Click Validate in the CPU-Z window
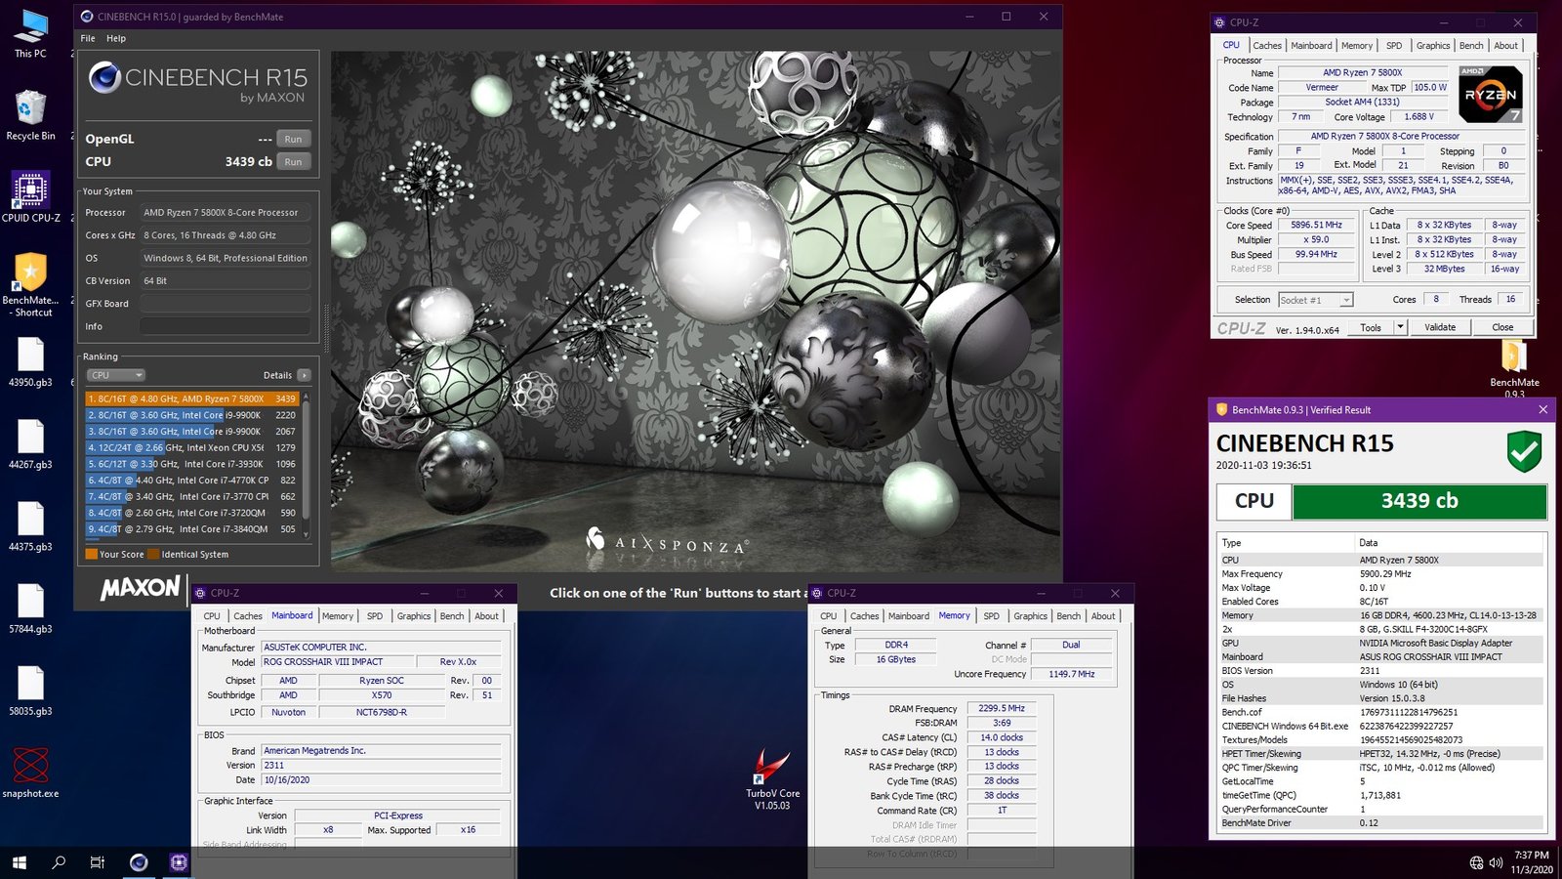The image size is (1562, 879). click(x=1440, y=327)
